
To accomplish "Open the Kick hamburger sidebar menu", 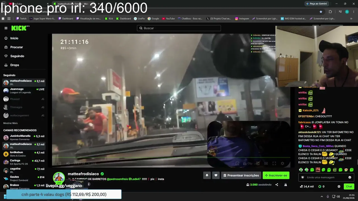I will 6,28.
